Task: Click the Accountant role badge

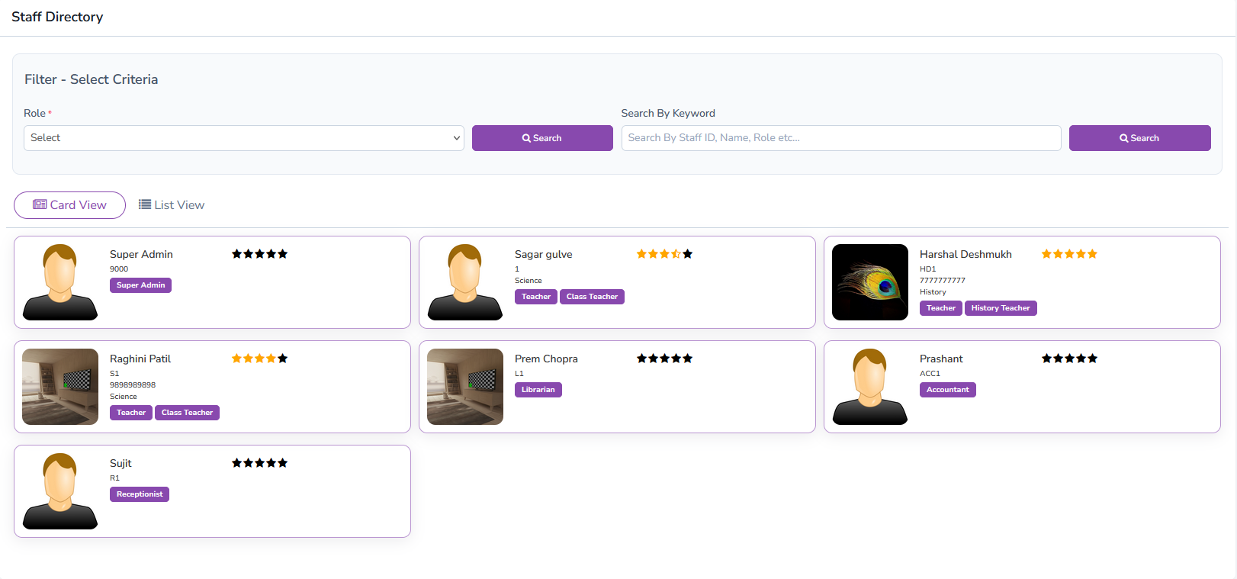Action: tap(947, 390)
